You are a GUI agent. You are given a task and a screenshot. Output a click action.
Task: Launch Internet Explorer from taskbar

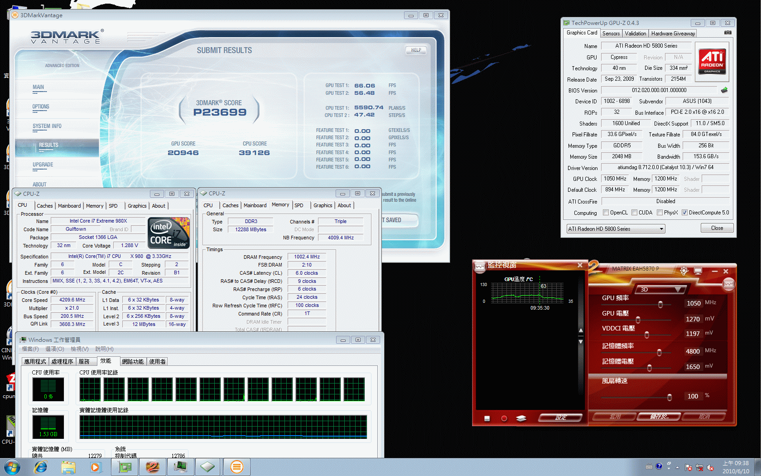(x=41, y=467)
